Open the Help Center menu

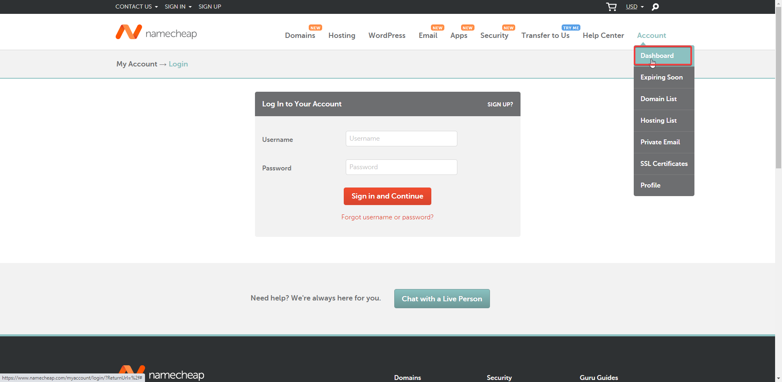point(603,35)
